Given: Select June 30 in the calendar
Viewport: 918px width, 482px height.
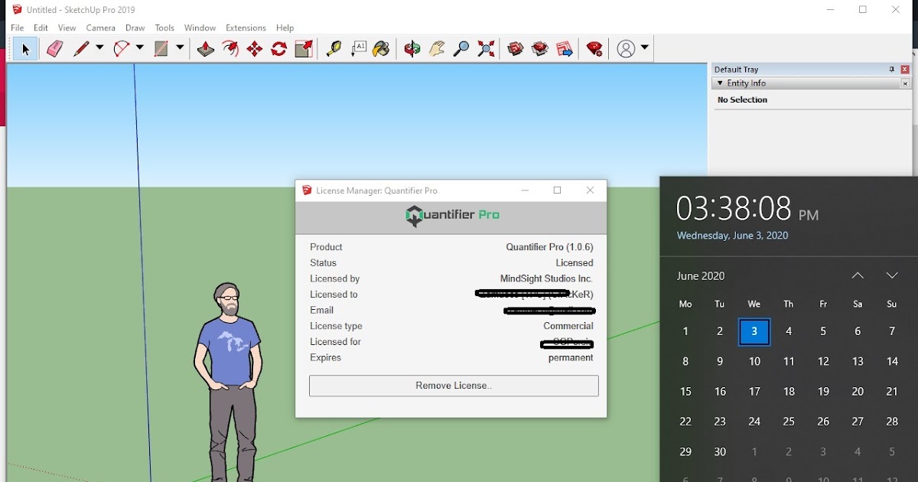Looking at the screenshot, I should [720, 451].
